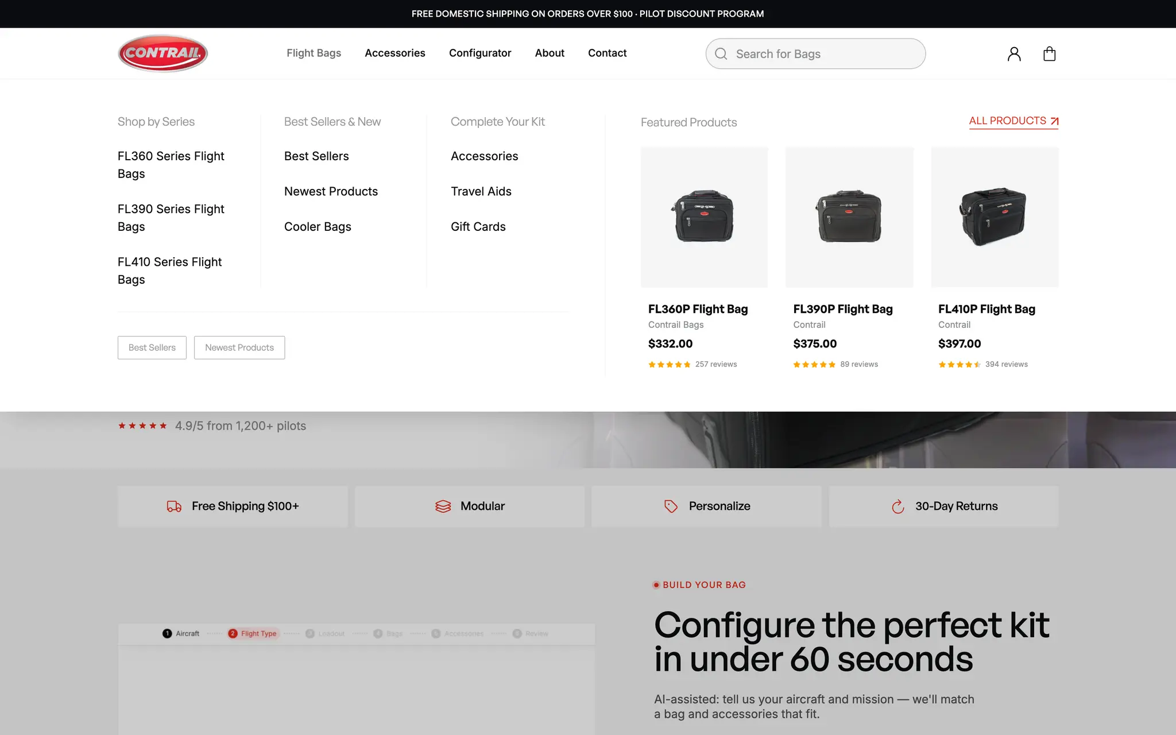Click the FL360P Flight Bag title
The width and height of the screenshot is (1176, 735).
pyautogui.click(x=698, y=309)
